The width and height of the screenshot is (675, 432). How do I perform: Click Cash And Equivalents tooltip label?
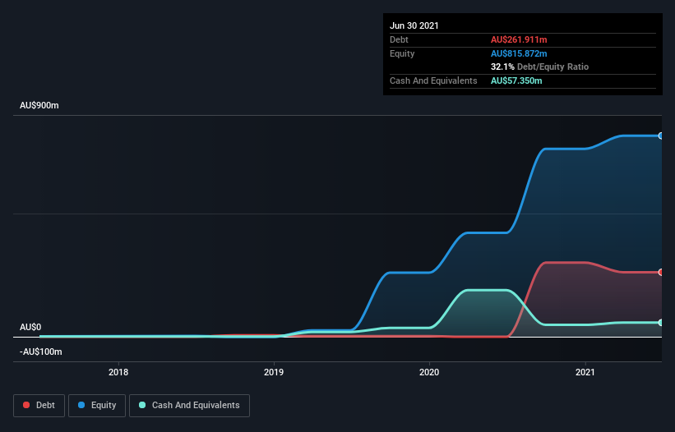433,80
